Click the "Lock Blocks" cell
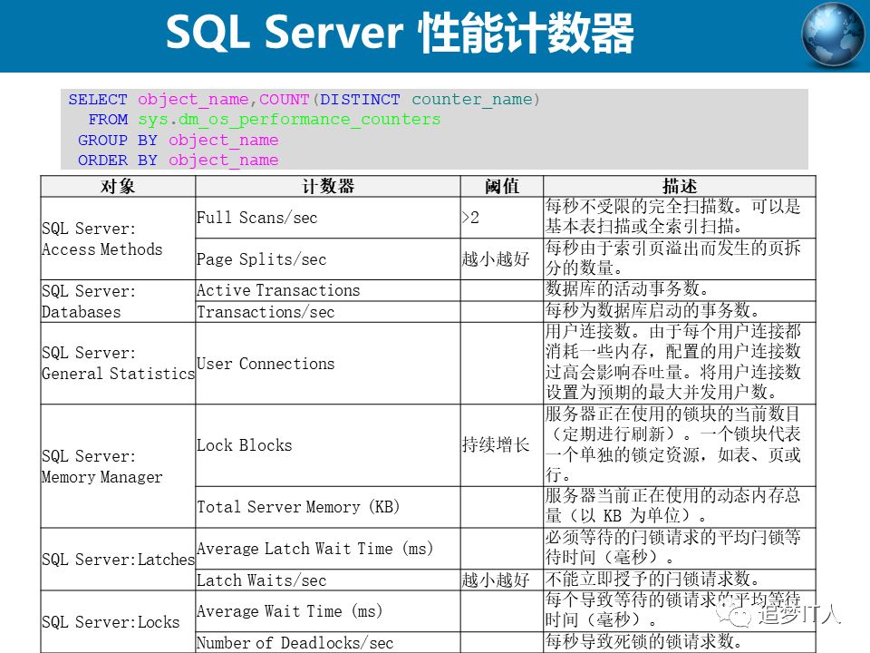The width and height of the screenshot is (870, 653). [328, 445]
